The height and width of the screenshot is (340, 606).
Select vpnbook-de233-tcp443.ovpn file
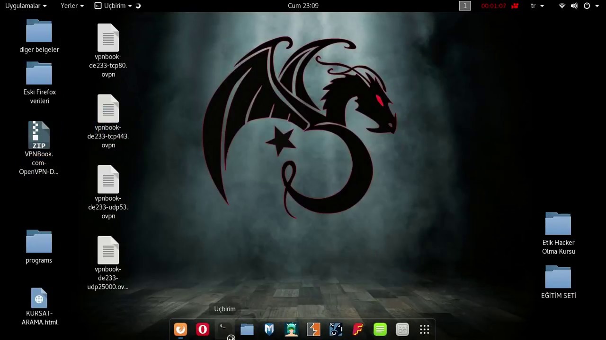[x=108, y=121]
